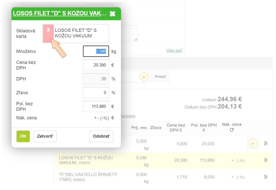Click the Odobrať button
This screenshot has height=190, width=276.
pos(101,136)
